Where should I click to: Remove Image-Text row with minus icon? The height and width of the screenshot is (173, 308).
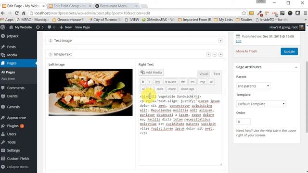pos(215,54)
